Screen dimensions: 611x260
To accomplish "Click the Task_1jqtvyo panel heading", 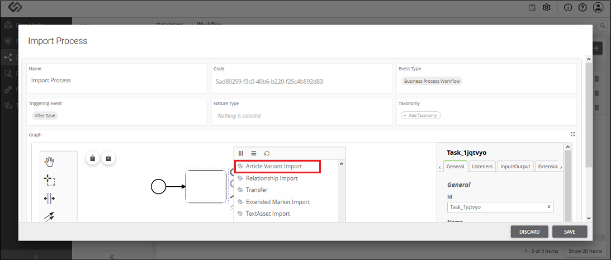I will click(467, 153).
